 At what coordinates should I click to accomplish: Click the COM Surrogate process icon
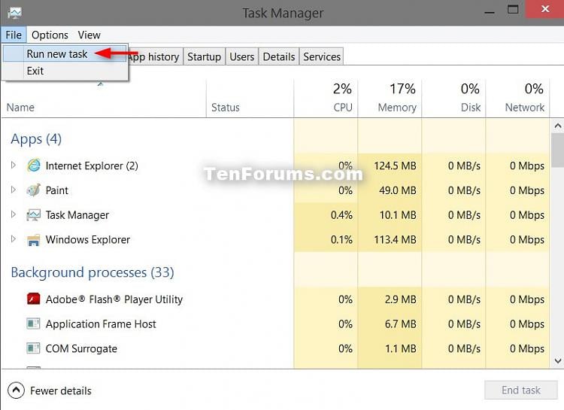coord(34,348)
